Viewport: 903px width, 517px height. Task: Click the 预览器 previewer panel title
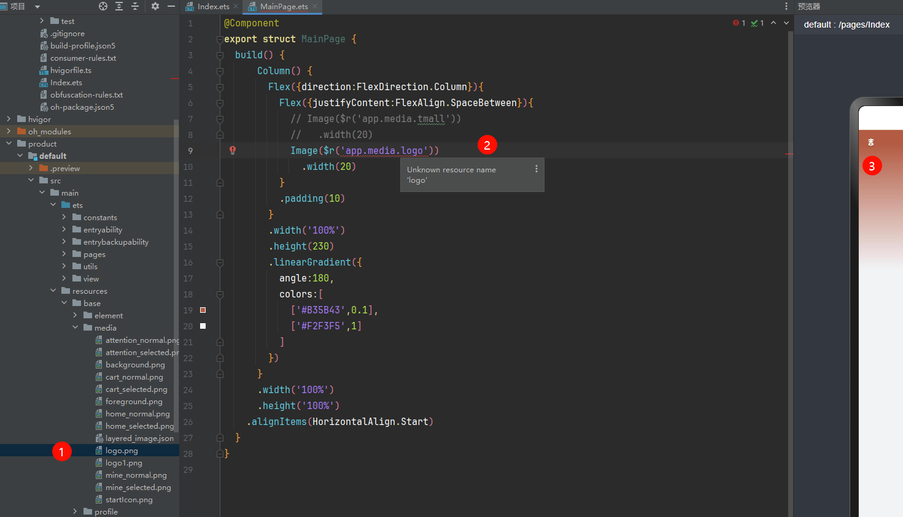tap(808, 6)
